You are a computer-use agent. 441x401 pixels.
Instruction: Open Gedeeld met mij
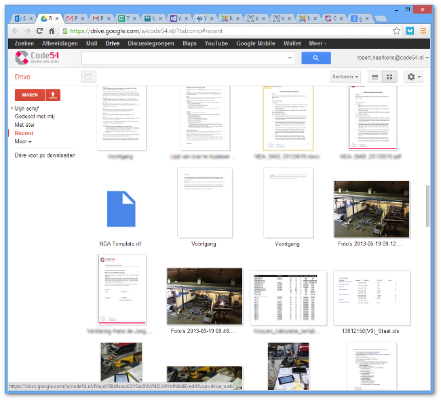point(35,117)
